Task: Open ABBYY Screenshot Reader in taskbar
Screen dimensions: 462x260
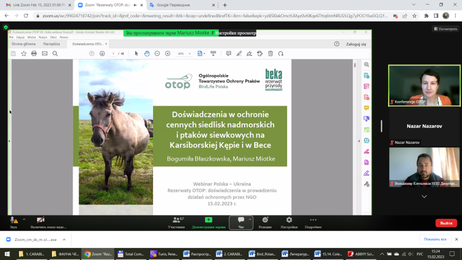Action: pyautogui.click(x=361, y=253)
